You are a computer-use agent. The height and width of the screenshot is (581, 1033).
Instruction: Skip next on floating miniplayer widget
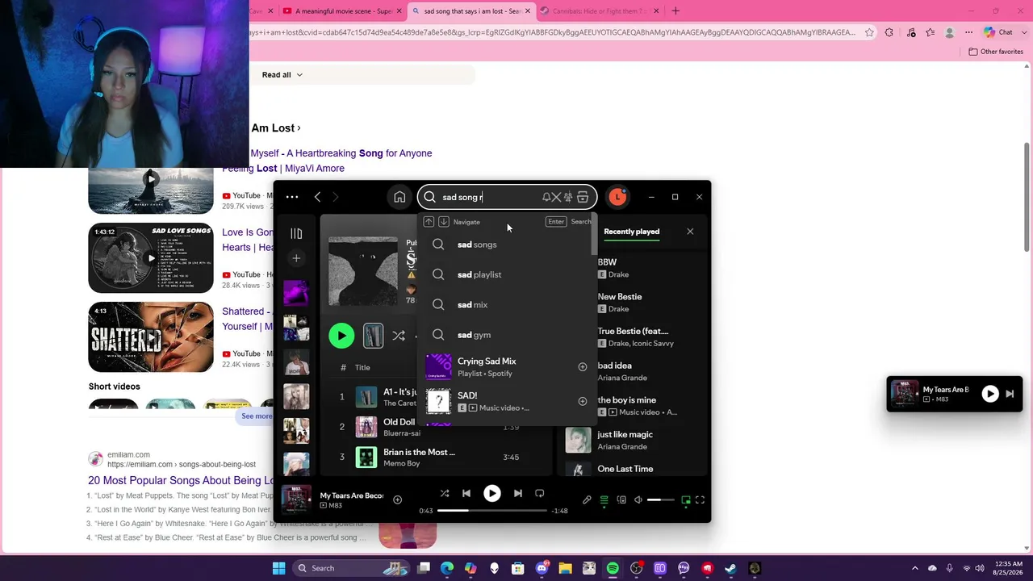[x=1010, y=394]
